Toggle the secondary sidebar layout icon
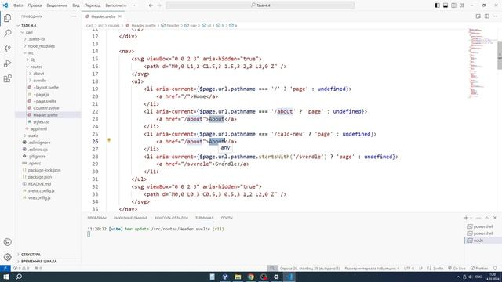The height and width of the screenshot is (282, 502). (453, 5)
